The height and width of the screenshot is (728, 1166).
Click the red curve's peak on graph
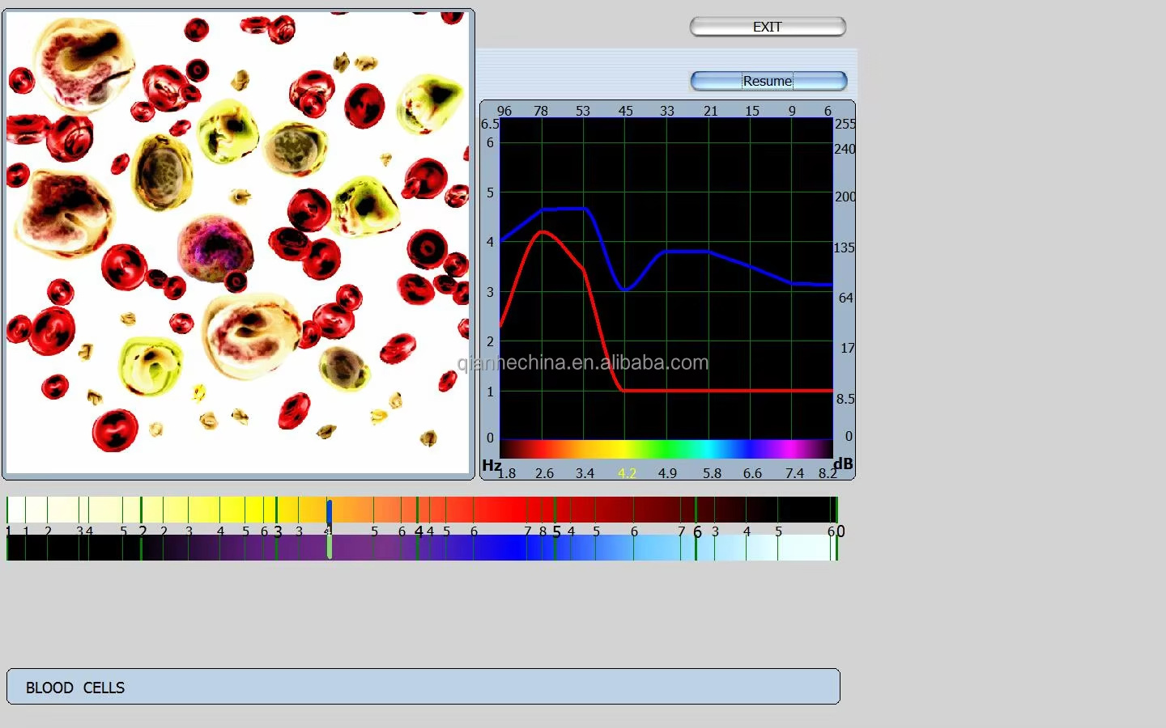click(542, 232)
